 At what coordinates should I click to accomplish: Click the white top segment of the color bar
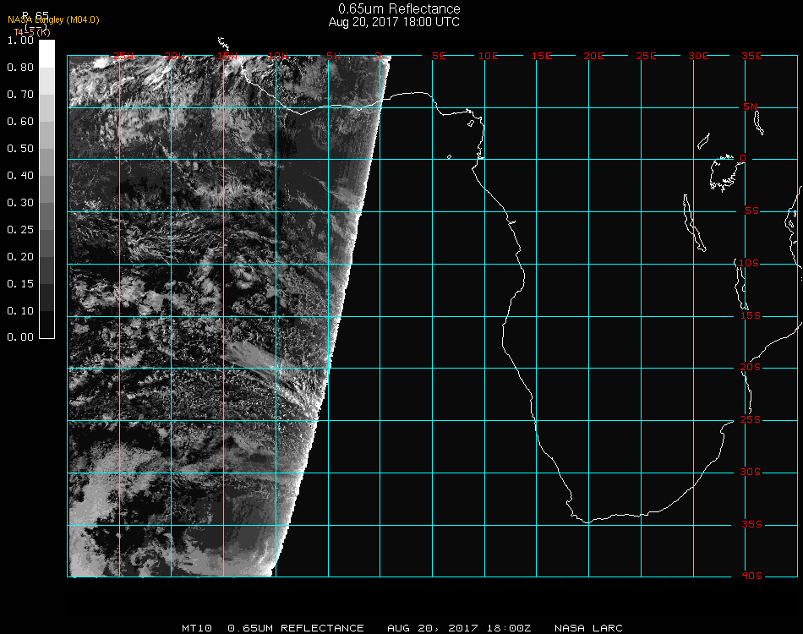46,54
